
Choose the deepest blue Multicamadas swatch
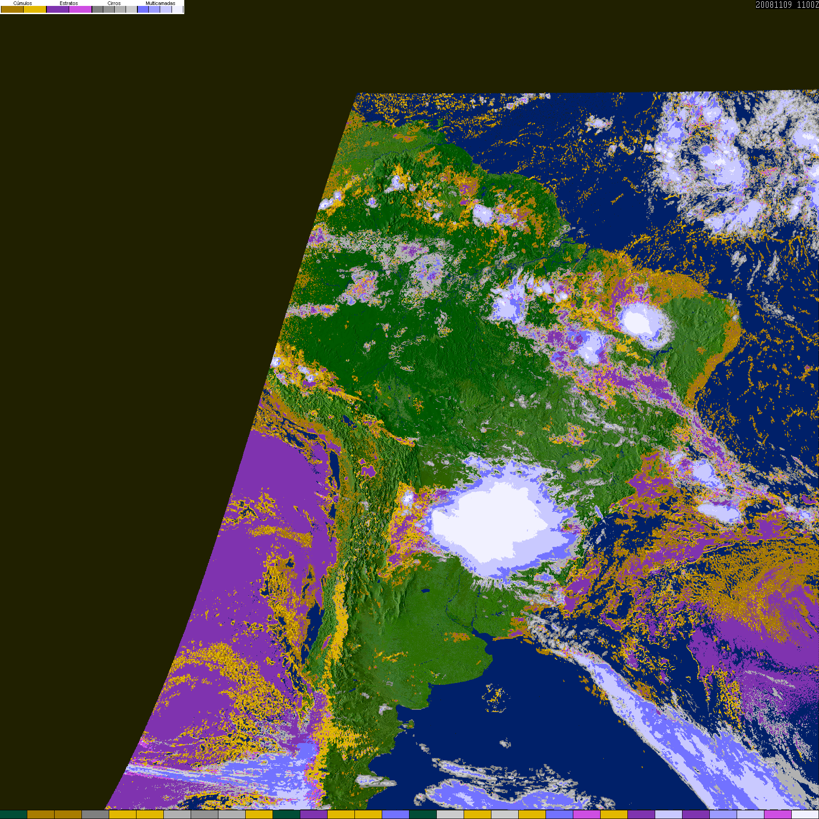(143, 9)
